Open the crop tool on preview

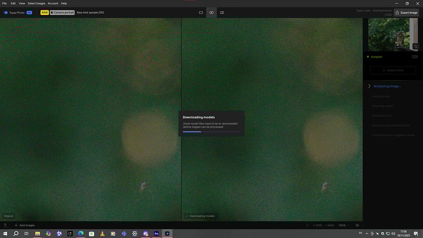point(416,46)
